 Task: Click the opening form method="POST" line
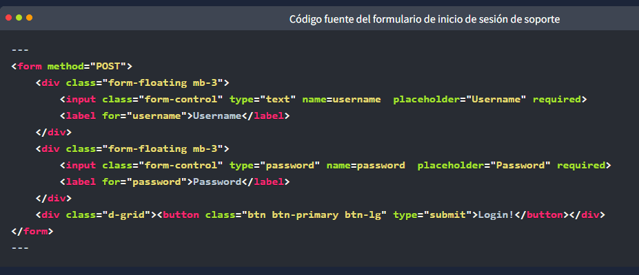(x=72, y=66)
